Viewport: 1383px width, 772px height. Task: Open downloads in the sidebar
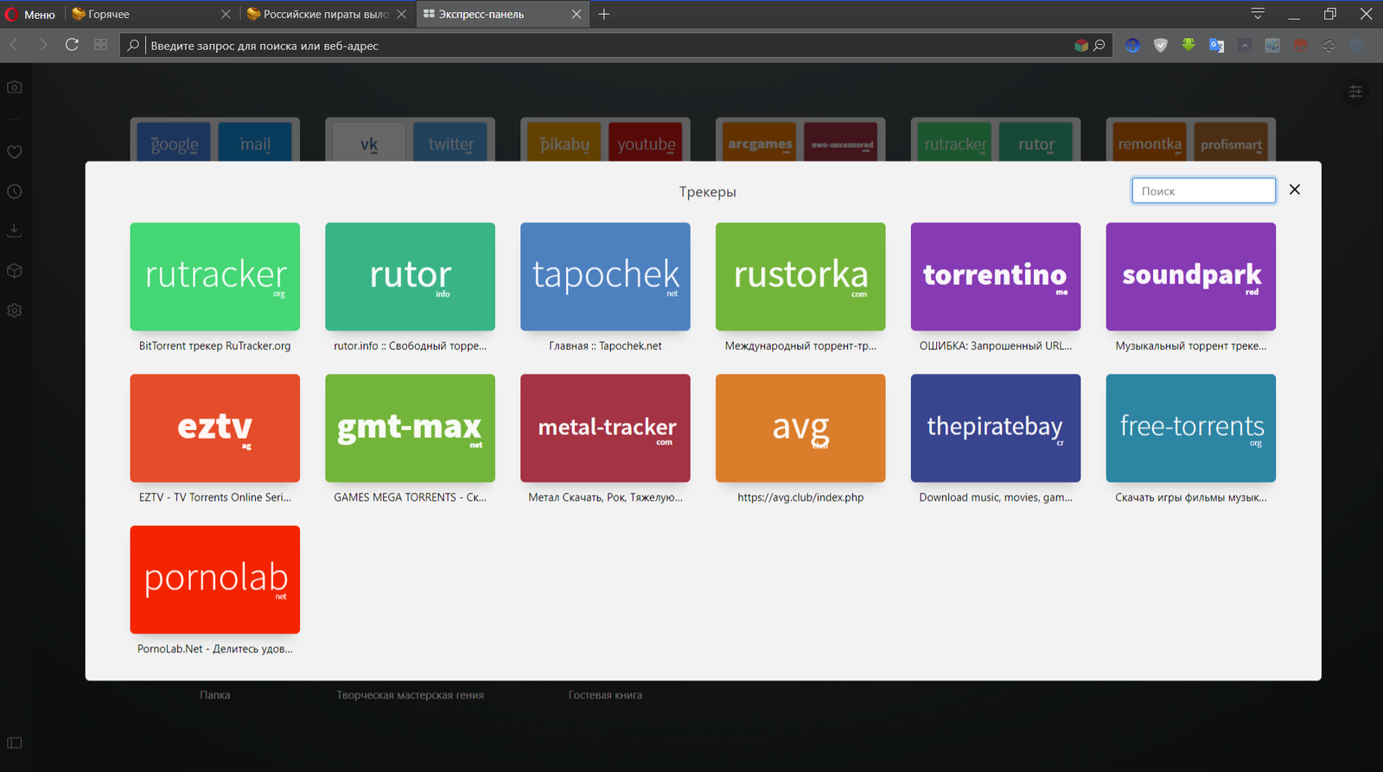click(x=15, y=231)
